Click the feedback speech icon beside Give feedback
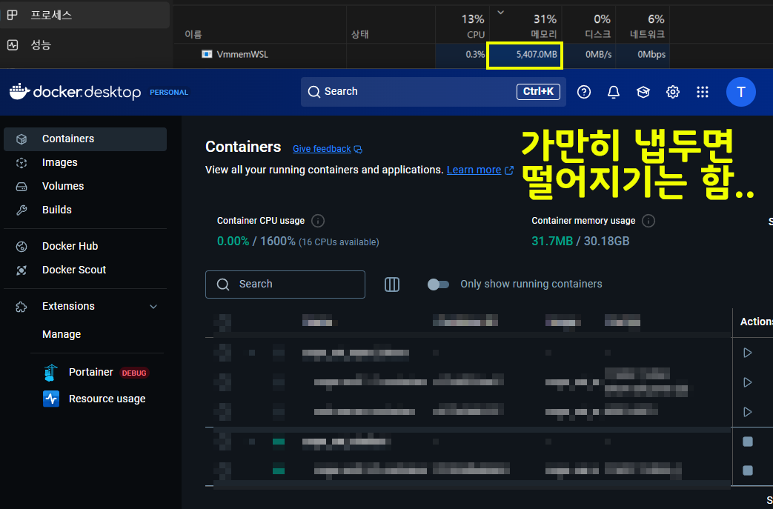Image resolution: width=773 pixels, height=509 pixels. pyautogui.click(x=359, y=150)
